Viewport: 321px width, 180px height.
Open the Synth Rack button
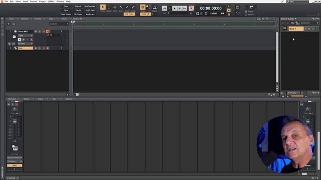[90, 10]
